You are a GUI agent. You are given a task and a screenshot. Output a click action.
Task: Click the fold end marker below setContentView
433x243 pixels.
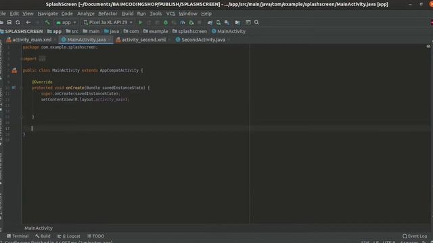click(22, 117)
